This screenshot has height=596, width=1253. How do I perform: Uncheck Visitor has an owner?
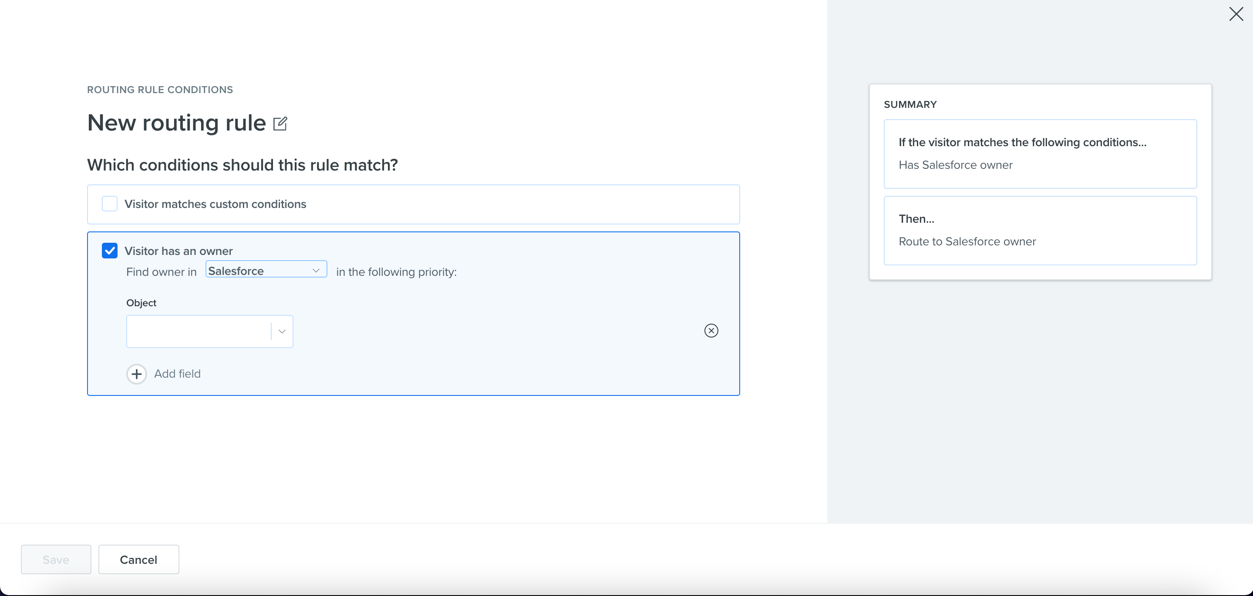pyautogui.click(x=110, y=251)
